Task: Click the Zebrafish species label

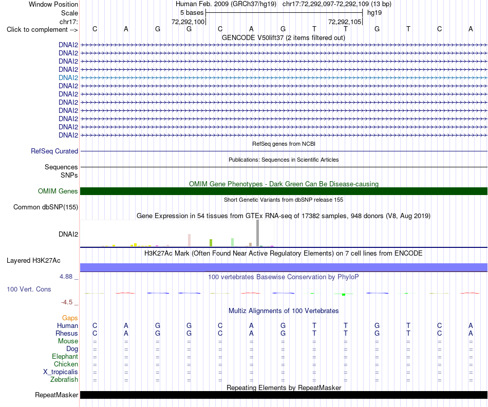Action: pyautogui.click(x=64, y=379)
